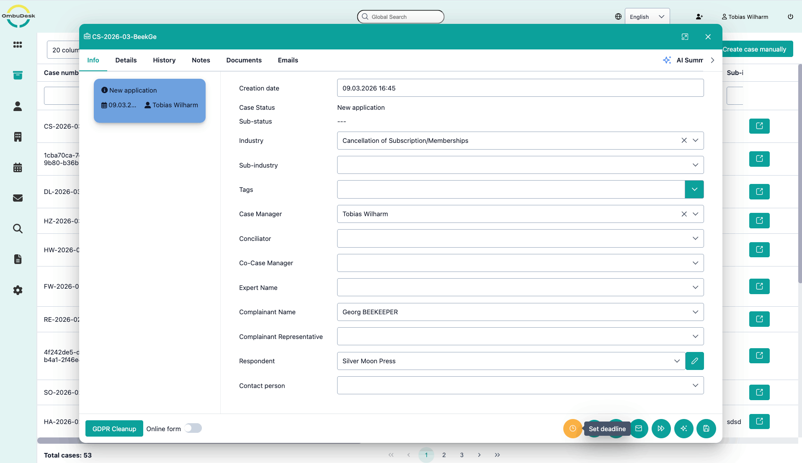Click the AI Summary button
The width and height of the screenshot is (802, 463).
683,60
